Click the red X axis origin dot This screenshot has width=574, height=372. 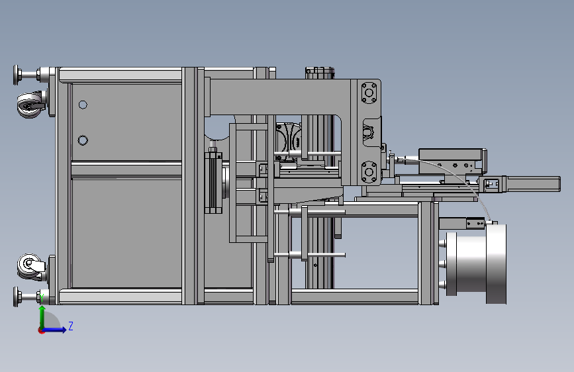point(41,330)
